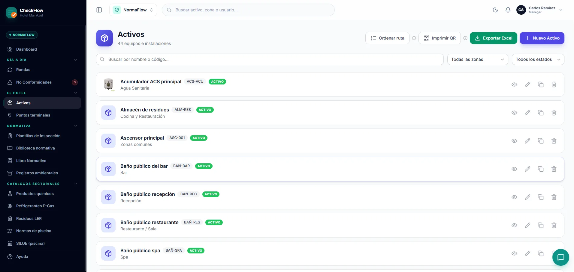Duplicate Baño público spa asset
The width and height of the screenshot is (574, 272).
(541, 253)
